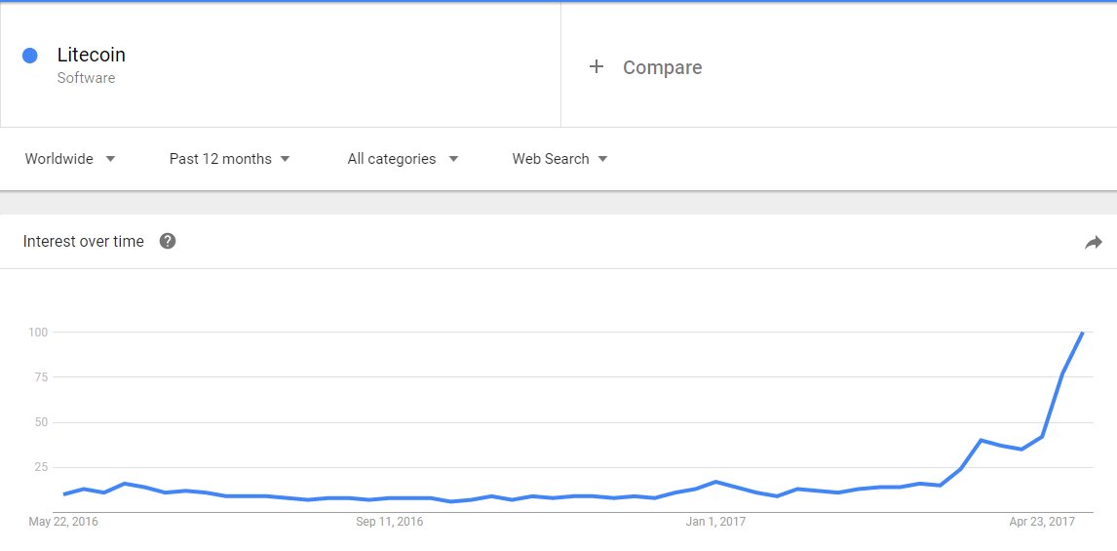The height and width of the screenshot is (551, 1117).
Task: Open the Web Search type filter
Action: 559,159
